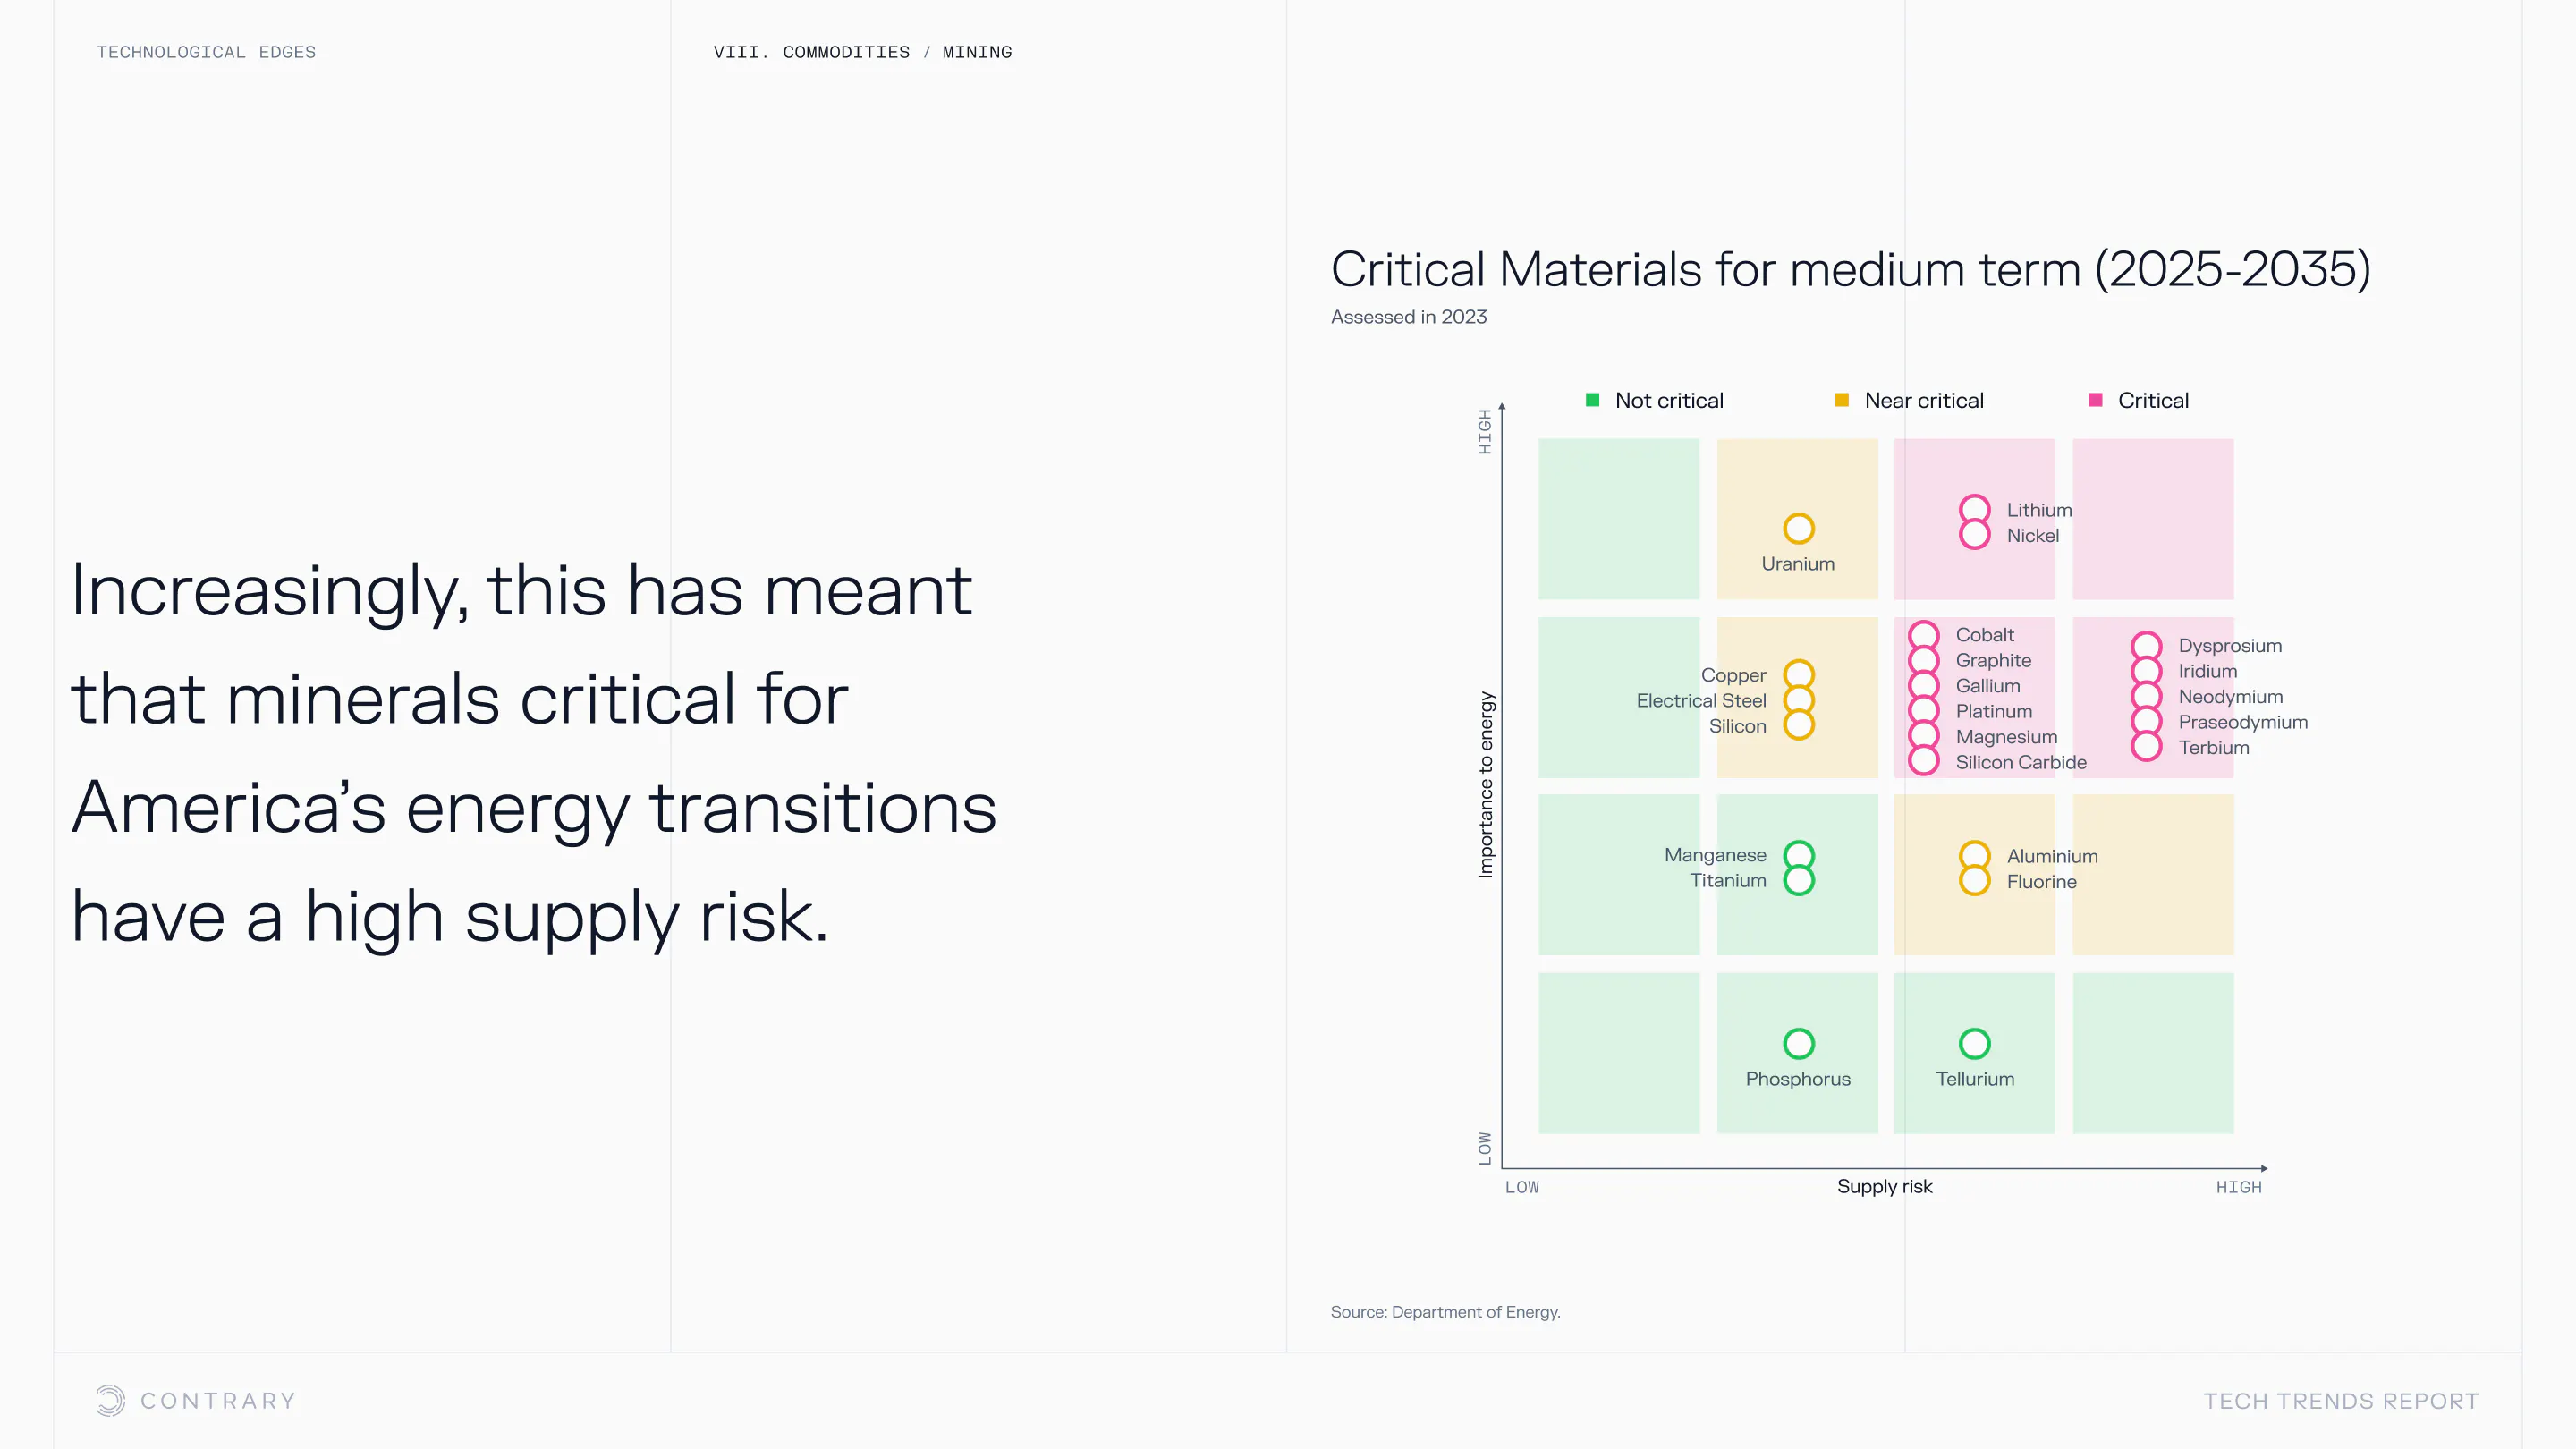2576x1449 pixels.
Task: Click the yellow Near critical legend swatch
Action: coord(1841,400)
